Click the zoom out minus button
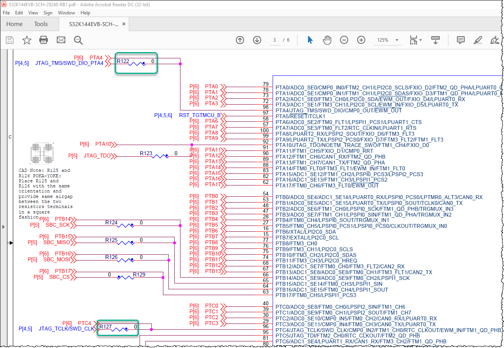504x348 pixels. click(344, 40)
